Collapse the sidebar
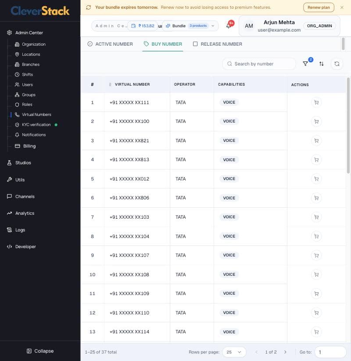The width and height of the screenshot is (351, 361). 40,351
